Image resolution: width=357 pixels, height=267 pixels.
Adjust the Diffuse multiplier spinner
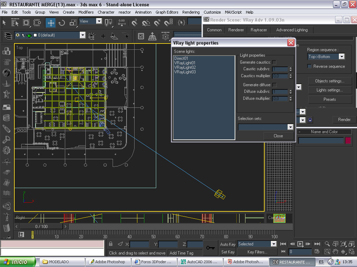coord(290,98)
